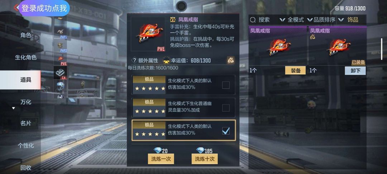Viewport: 387px width, 174px height.
Task: Select the PVE phoenix ring slot icon
Action: [x=61, y=59]
